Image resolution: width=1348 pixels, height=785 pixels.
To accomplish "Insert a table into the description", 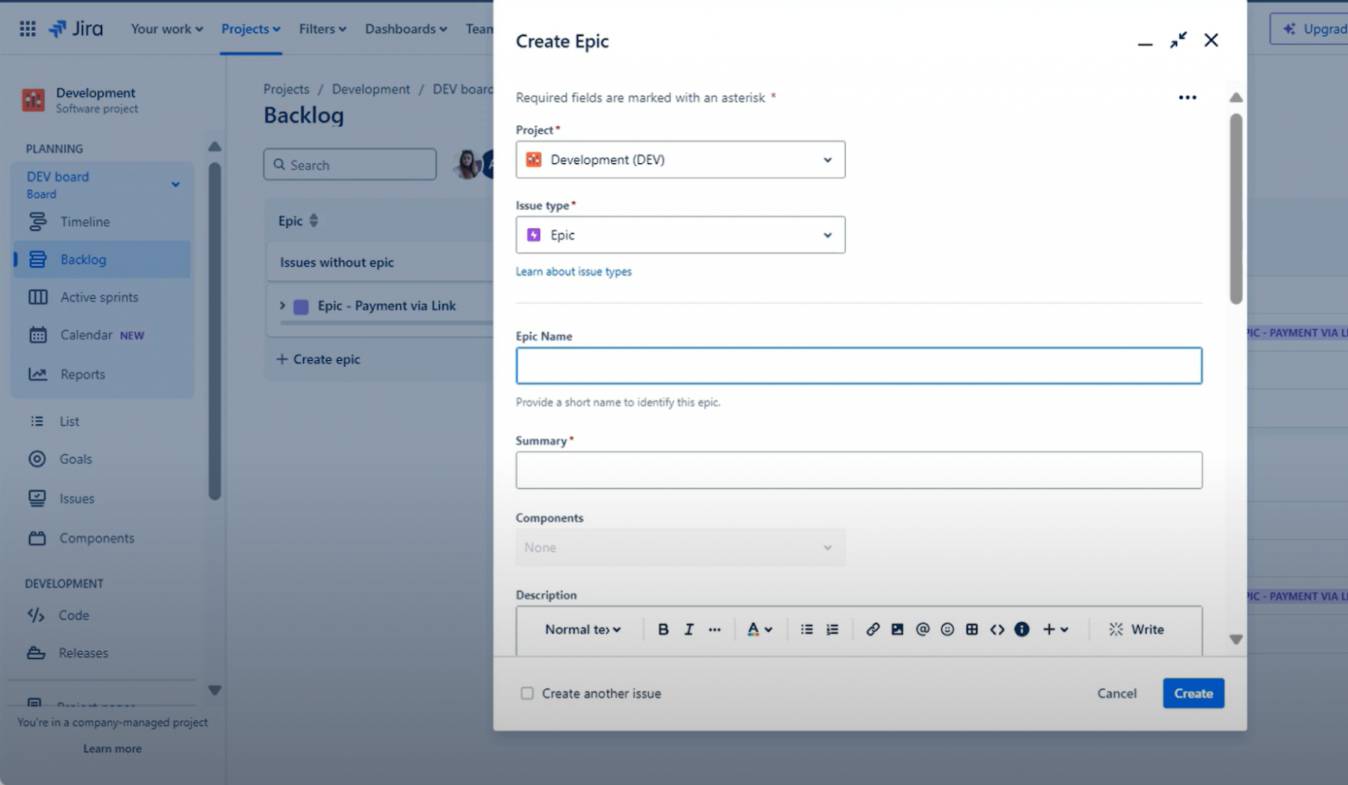I will [972, 630].
